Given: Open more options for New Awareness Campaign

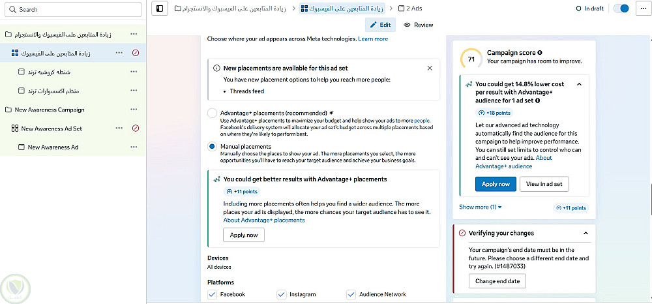Looking at the screenshot, I should click(134, 110).
